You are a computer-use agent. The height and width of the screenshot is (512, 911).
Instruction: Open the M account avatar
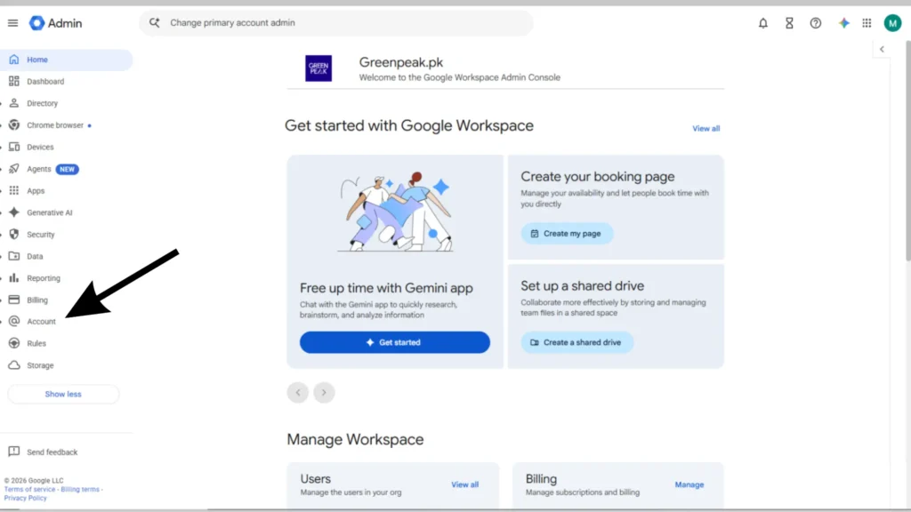point(892,23)
